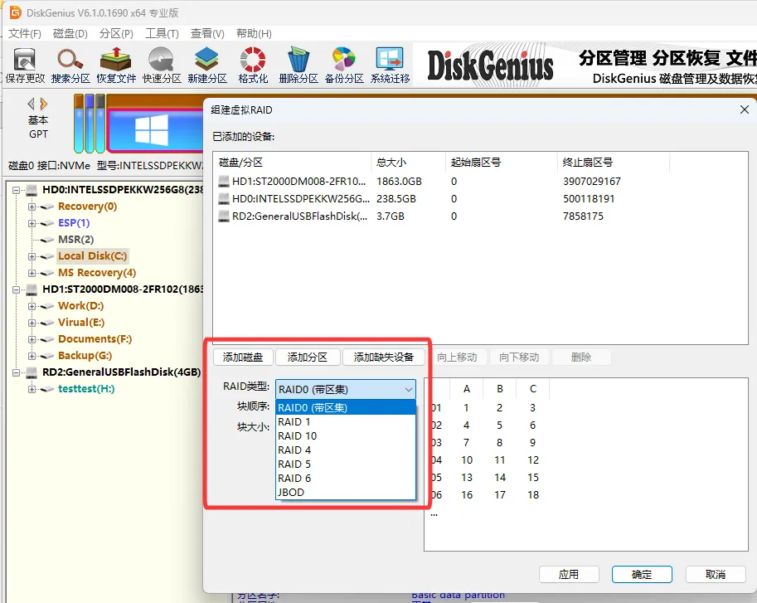Open the 分区(P) menu

coord(116,33)
